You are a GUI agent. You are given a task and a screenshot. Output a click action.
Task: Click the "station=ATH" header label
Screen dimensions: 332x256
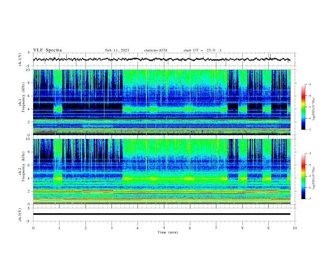[156, 50]
